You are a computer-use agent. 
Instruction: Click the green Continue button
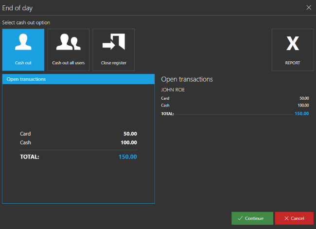(x=252, y=218)
